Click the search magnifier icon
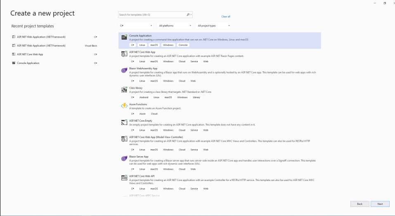 pyautogui.click(x=188, y=15)
